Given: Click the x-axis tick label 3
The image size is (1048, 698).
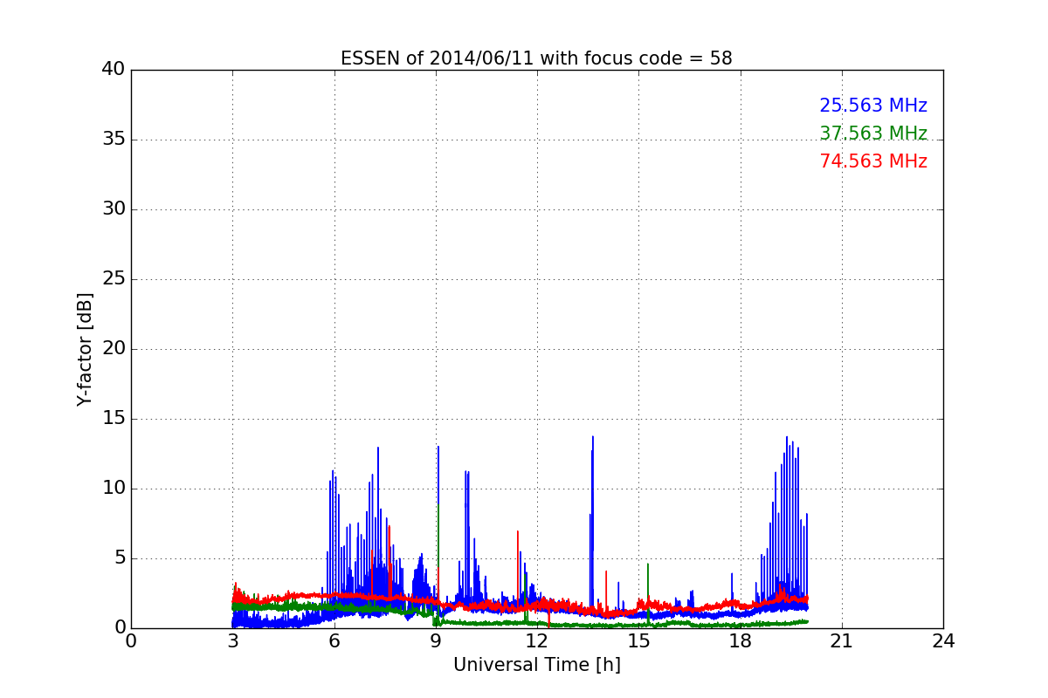Looking at the screenshot, I should click(232, 641).
